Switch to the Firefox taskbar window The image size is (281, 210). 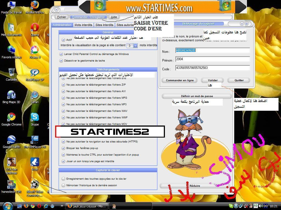pos(87,206)
